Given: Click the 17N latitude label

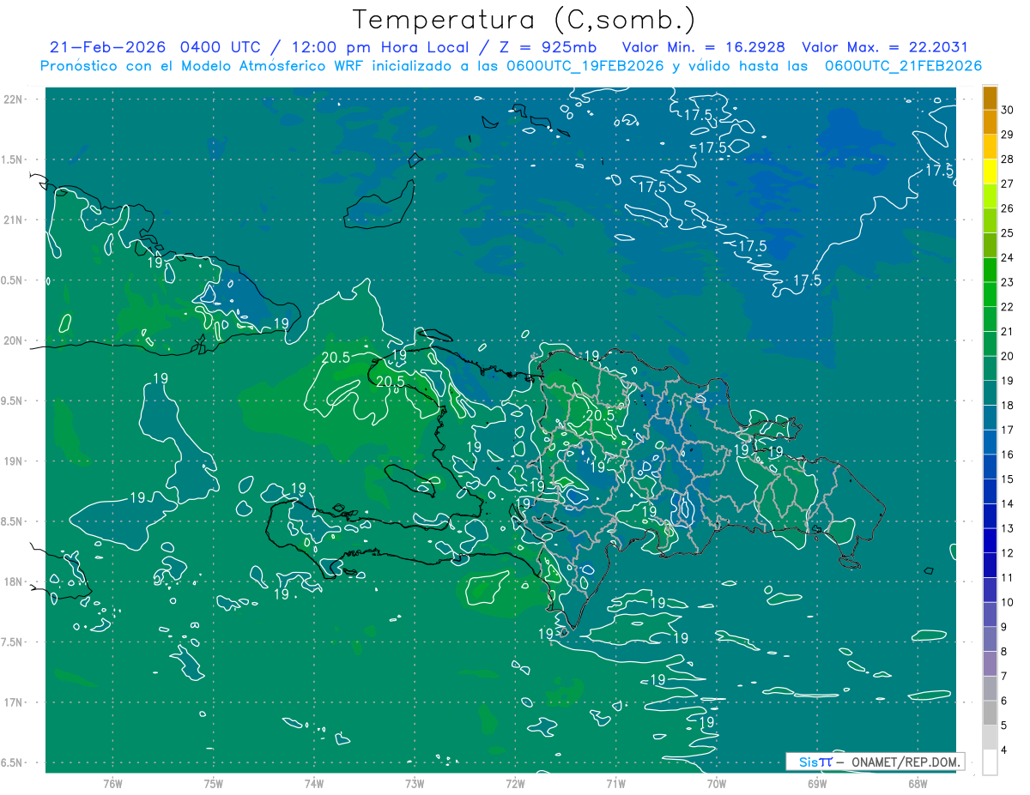Looking at the screenshot, I should pos(12,702).
